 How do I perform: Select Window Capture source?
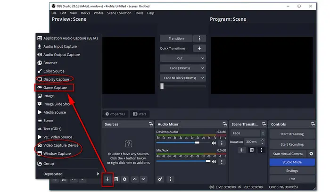click(68, 153)
